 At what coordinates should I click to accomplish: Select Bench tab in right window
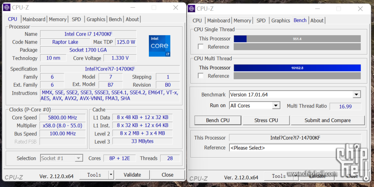coord(300,20)
